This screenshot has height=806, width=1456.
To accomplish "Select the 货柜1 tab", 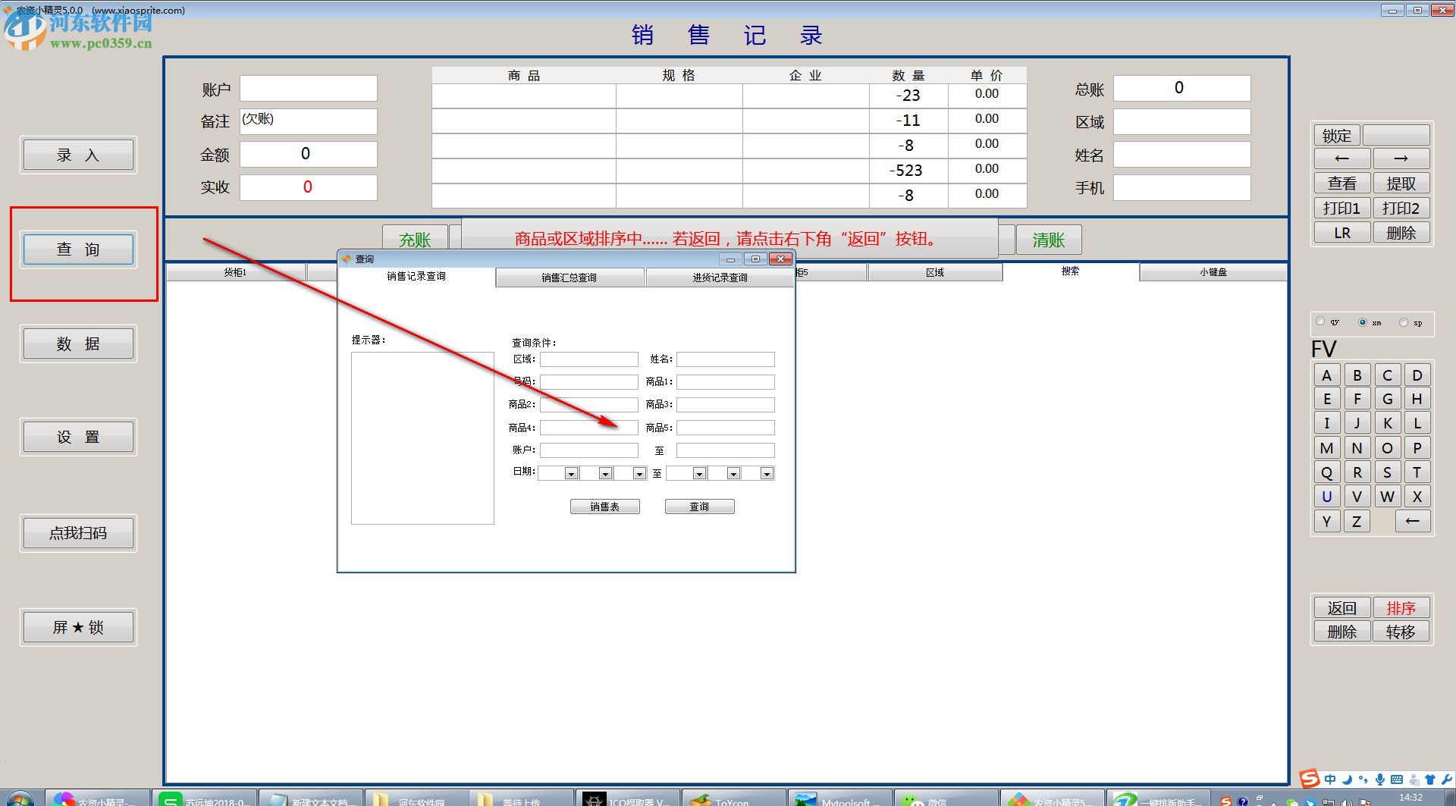I will coord(235,272).
